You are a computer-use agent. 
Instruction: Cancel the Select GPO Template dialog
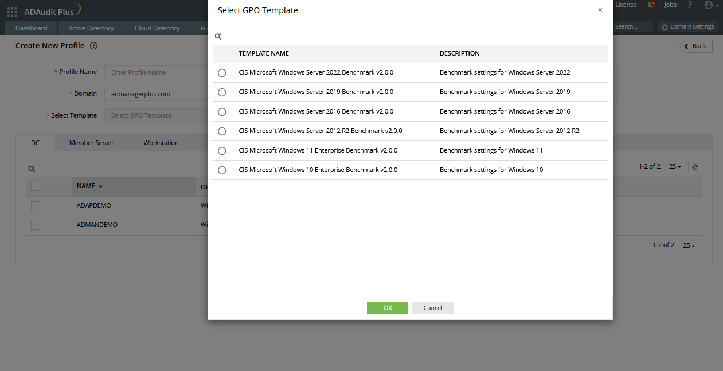tap(432, 307)
